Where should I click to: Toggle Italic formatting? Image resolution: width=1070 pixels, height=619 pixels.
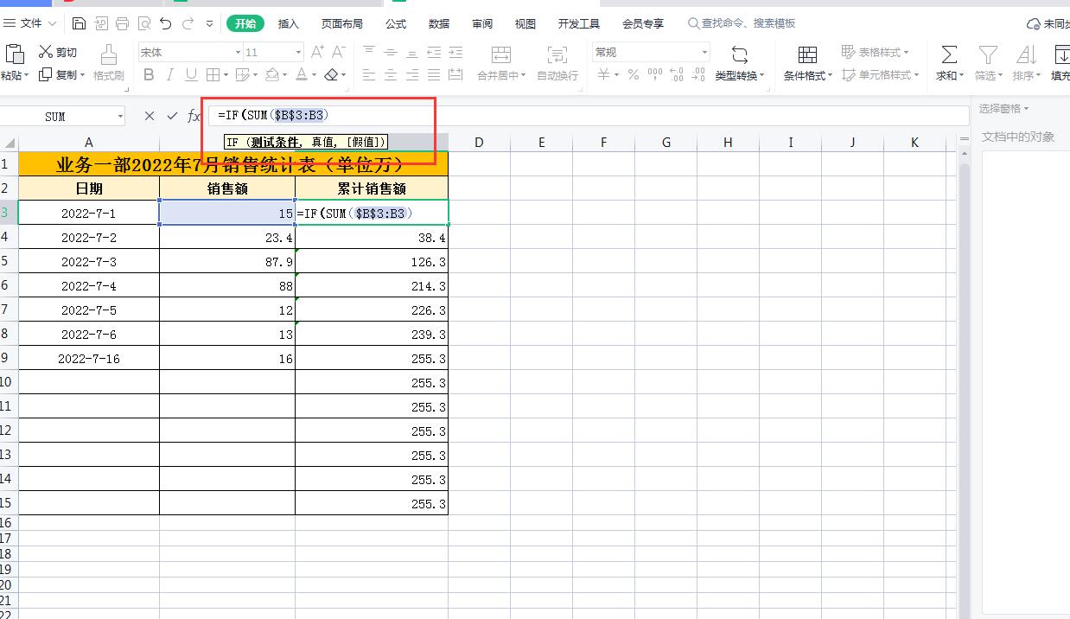point(170,75)
